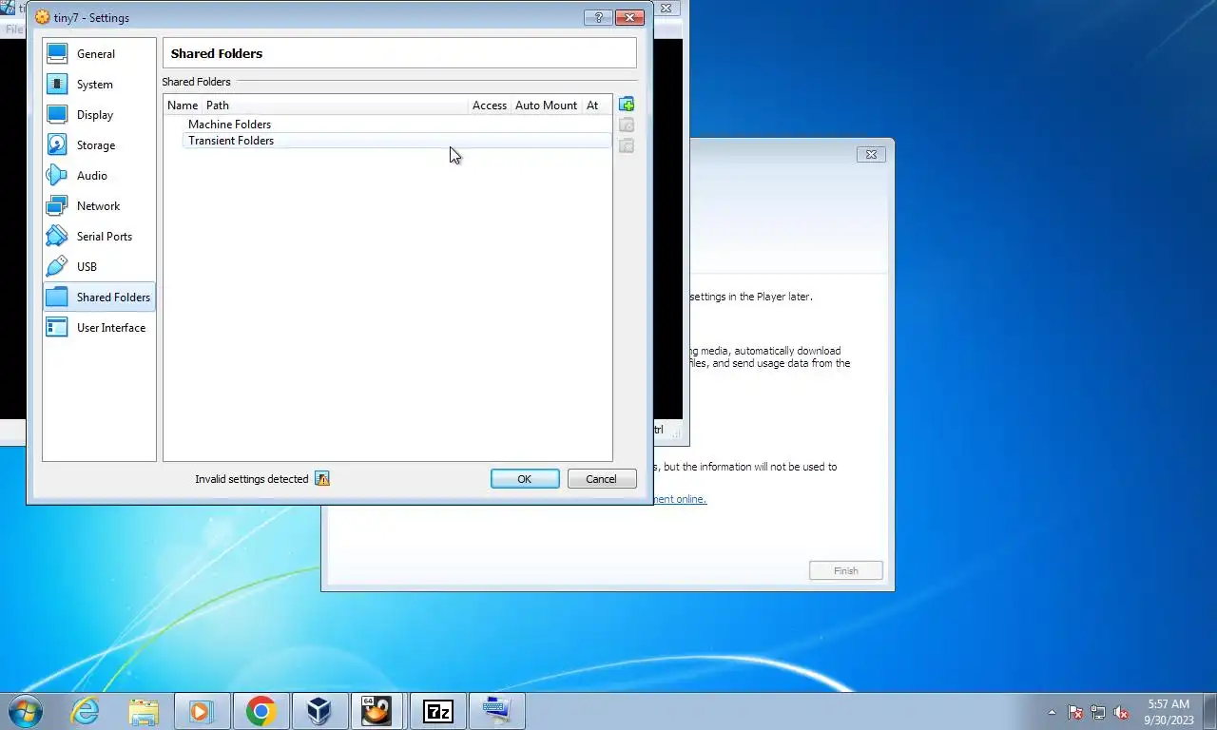Add a new shared folder
Screen dimensions: 1217x730
[x=627, y=105]
